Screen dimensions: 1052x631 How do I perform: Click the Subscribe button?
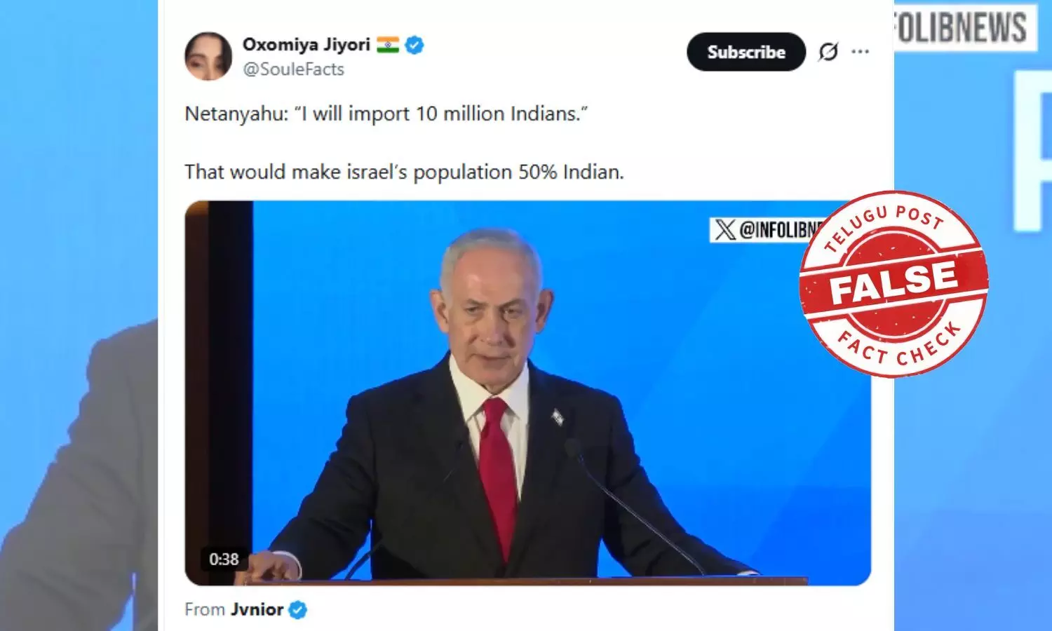point(746,52)
